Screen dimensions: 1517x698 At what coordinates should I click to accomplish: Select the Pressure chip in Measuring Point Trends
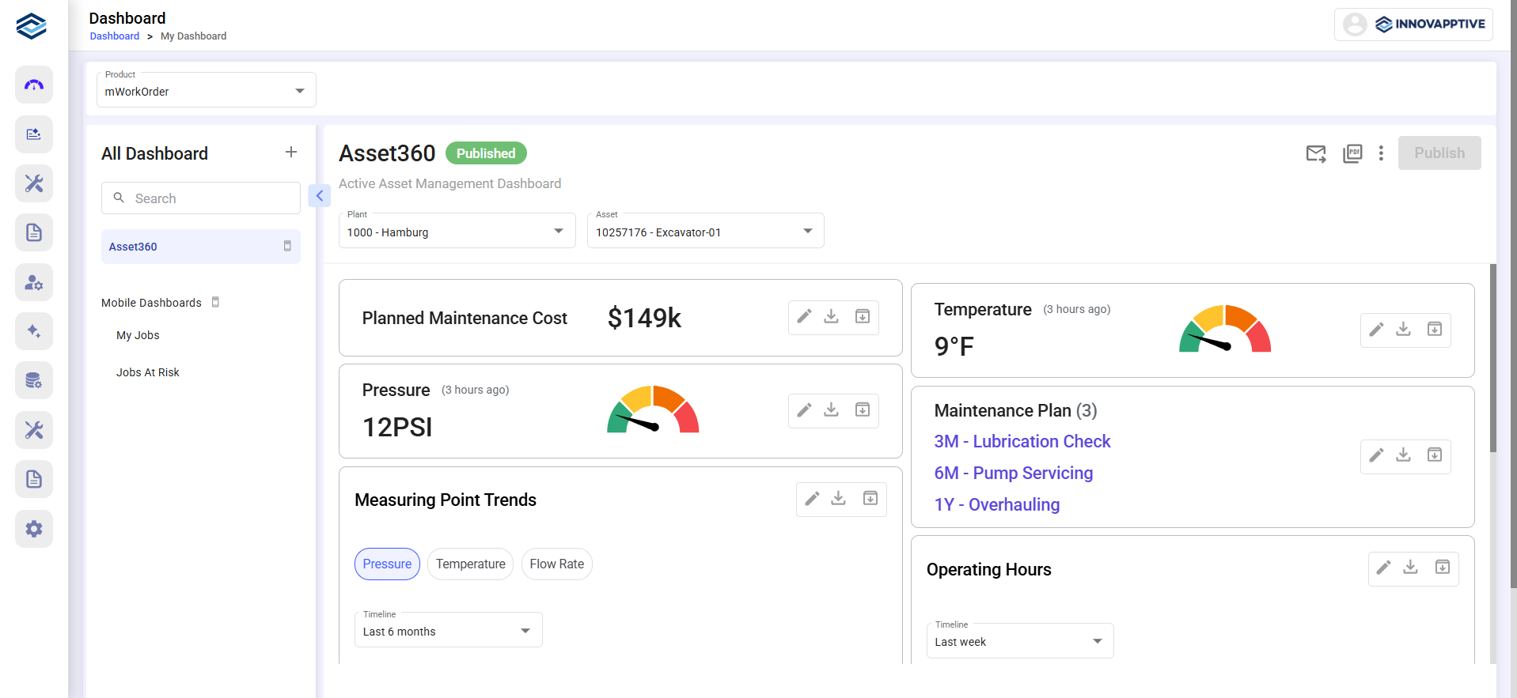tap(387, 564)
